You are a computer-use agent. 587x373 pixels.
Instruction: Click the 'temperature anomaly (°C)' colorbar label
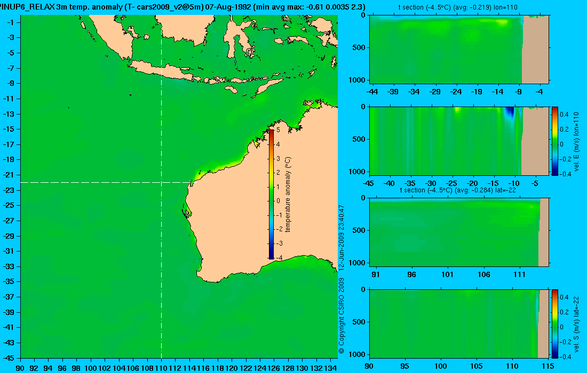pos(288,194)
